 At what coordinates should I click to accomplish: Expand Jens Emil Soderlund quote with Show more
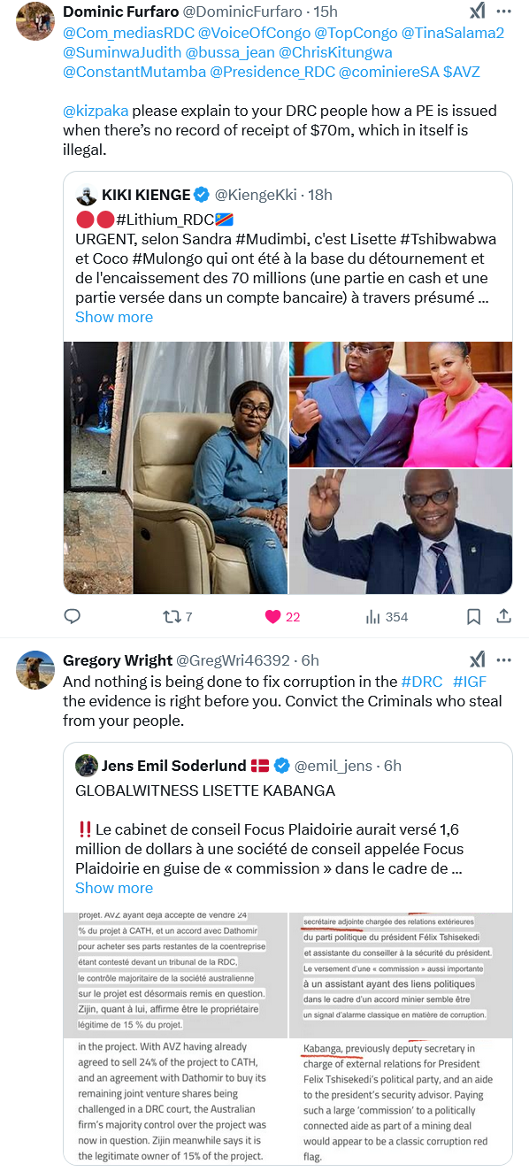pos(114,888)
